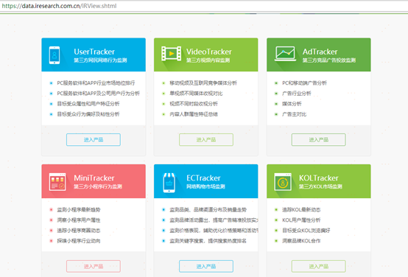Click 追踪小程序竞品动态 item
Image resolution: width=408 pixels, height=277 pixels.
(x=79, y=231)
